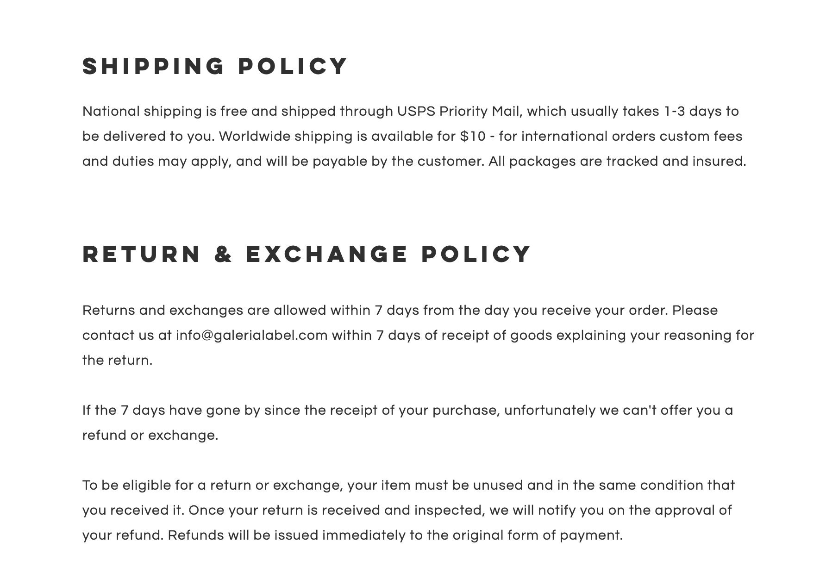Click the 'refund or exchange.' line
Viewport: 826px width, 585px height.
150,436
